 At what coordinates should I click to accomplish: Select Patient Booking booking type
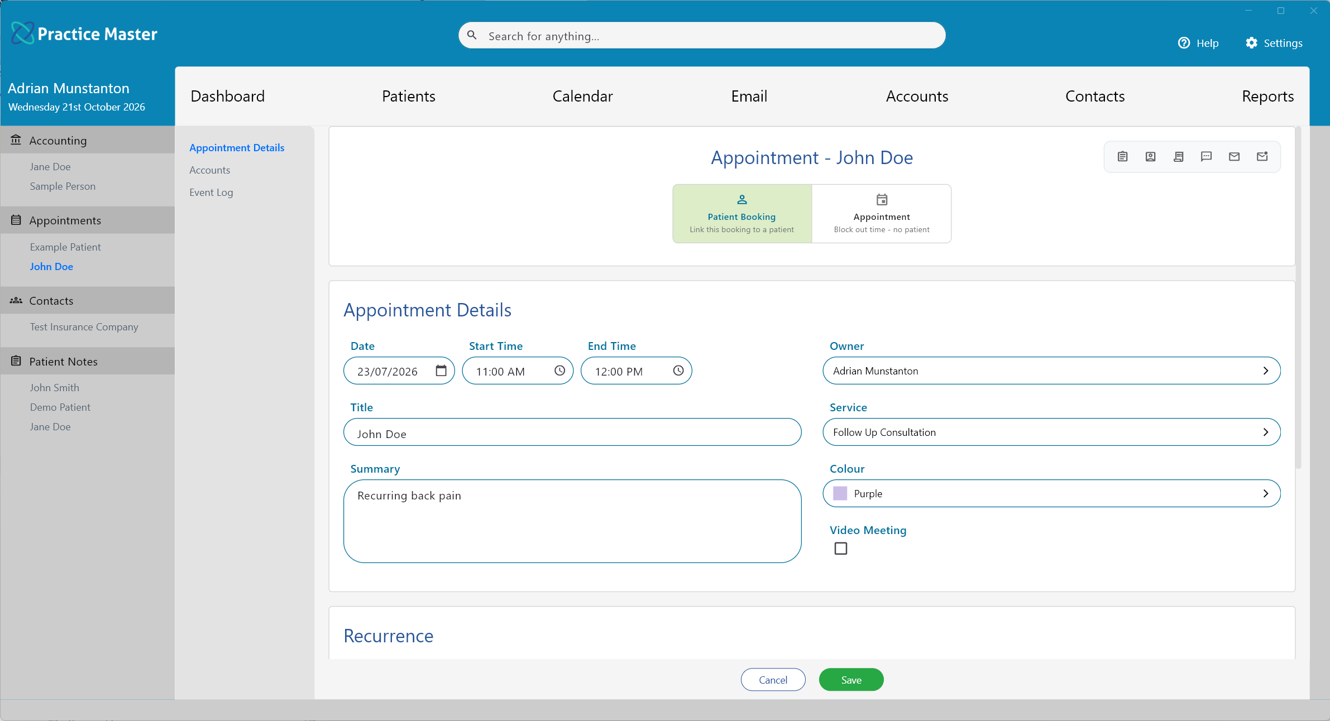click(741, 214)
